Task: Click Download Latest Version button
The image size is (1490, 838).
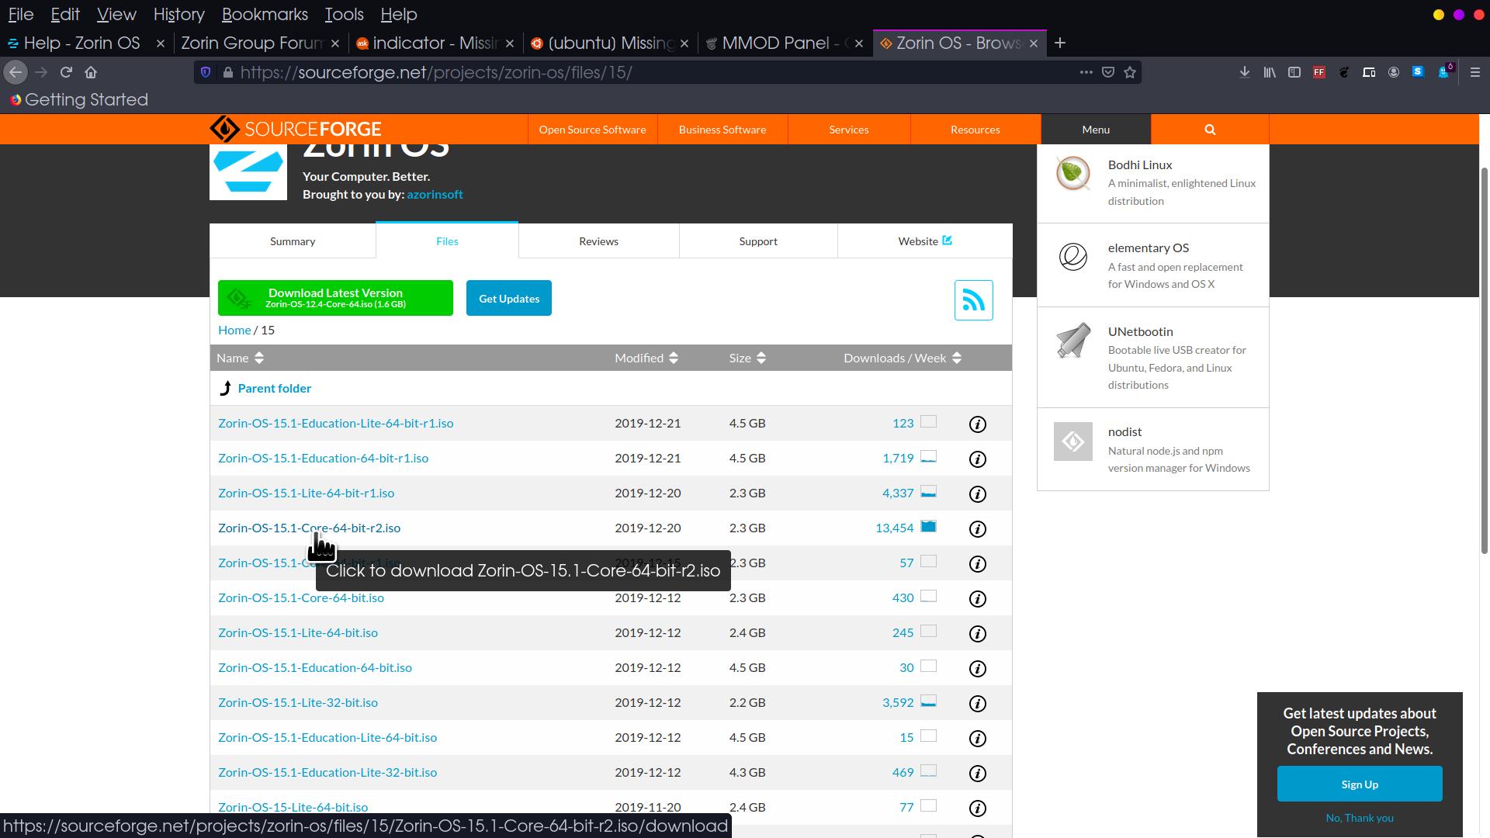Action: pyautogui.click(x=335, y=298)
